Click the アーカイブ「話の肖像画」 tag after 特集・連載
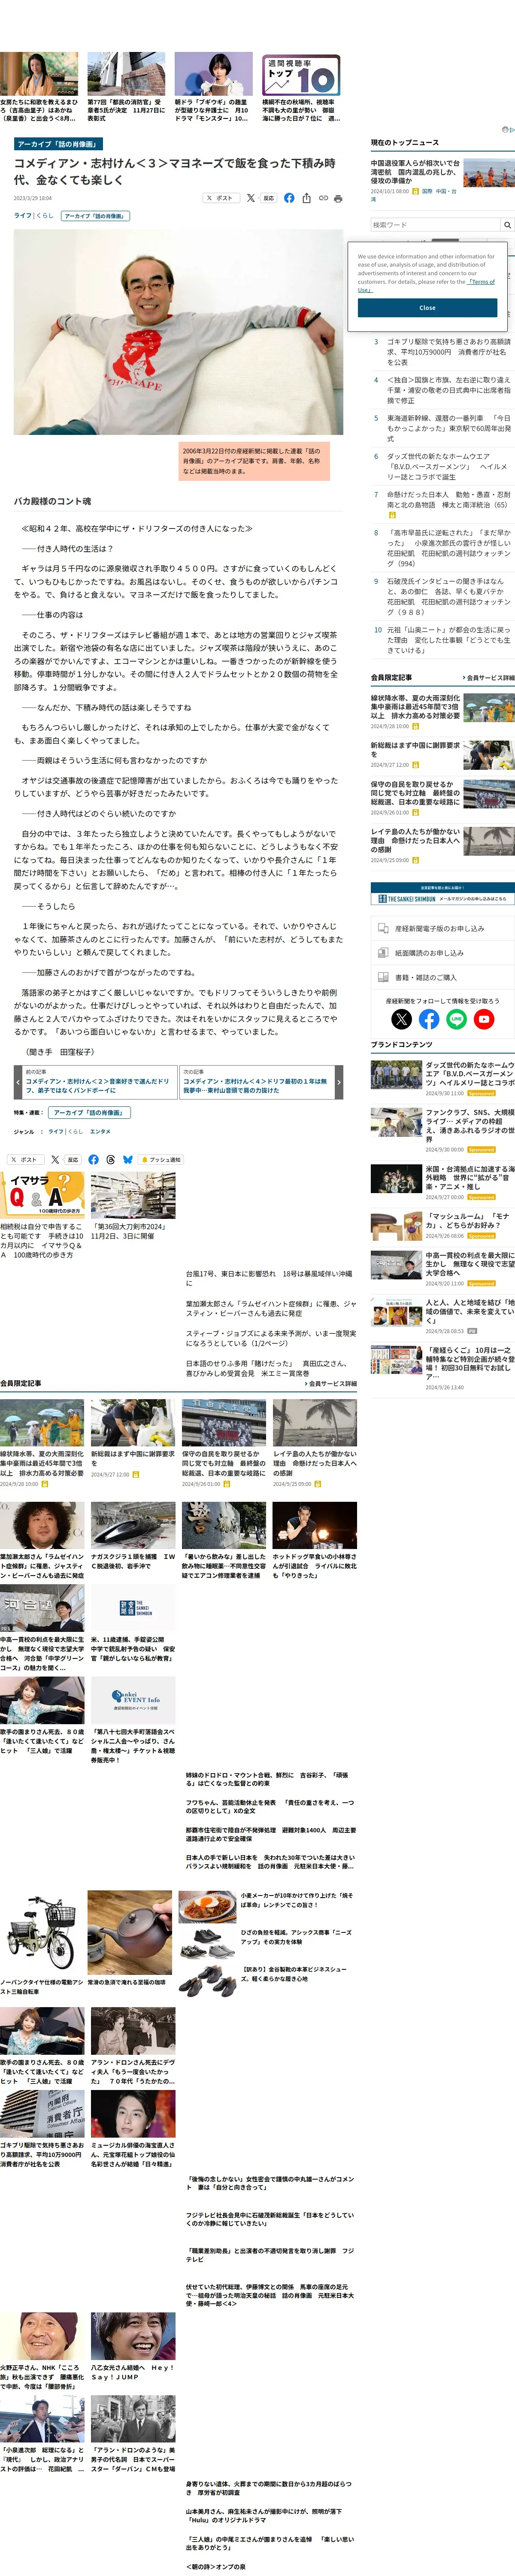515x2576 pixels. 89,1113
